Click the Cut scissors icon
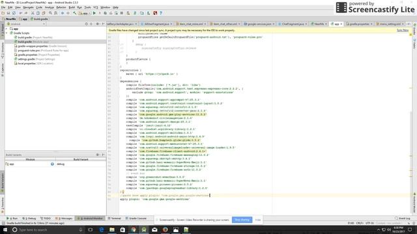Viewport: 417px width, 234px height. [33, 13]
